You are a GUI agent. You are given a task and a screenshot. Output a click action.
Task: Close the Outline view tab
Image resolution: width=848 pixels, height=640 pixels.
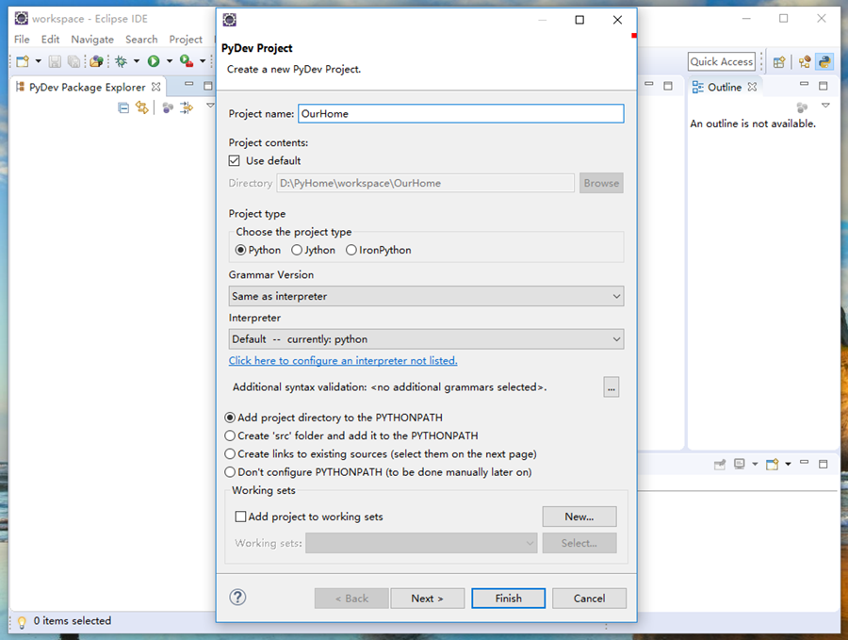pyautogui.click(x=752, y=87)
